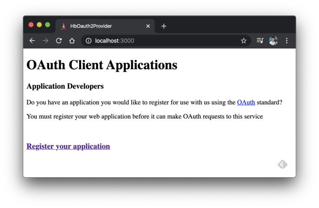Go back to the previous page
This screenshot has width=319, height=208.
(32, 41)
